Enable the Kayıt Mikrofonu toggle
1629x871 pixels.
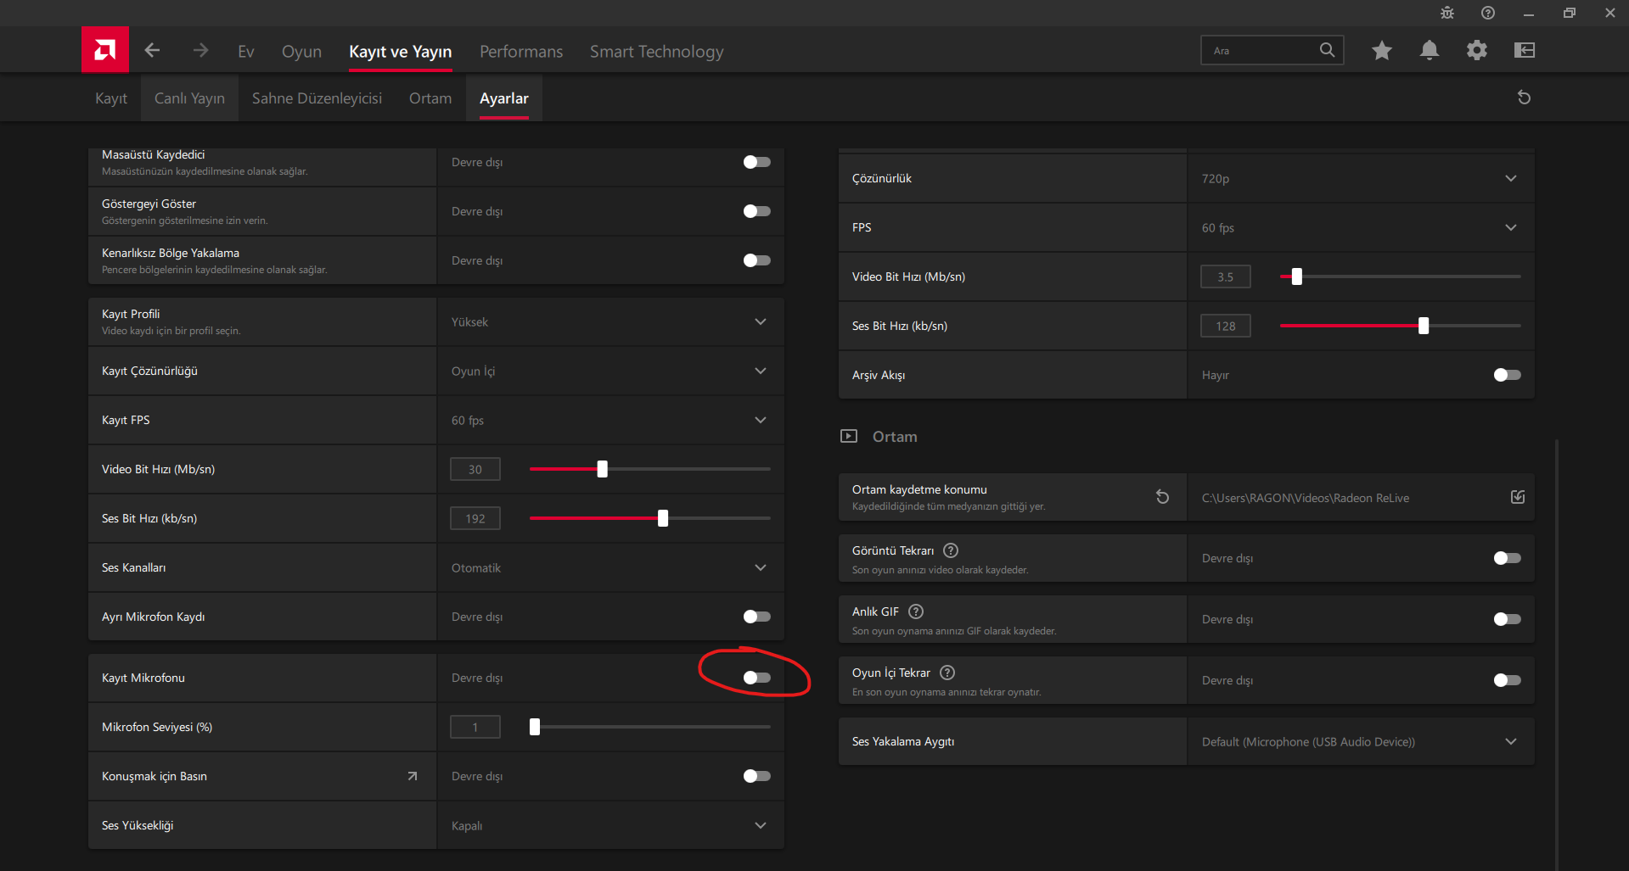756,678
